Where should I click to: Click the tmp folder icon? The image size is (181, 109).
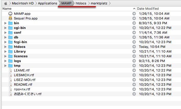[10, 66]
